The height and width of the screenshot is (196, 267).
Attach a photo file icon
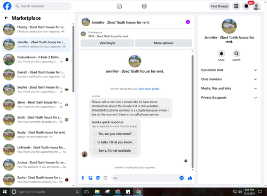(x=90, y=178)
